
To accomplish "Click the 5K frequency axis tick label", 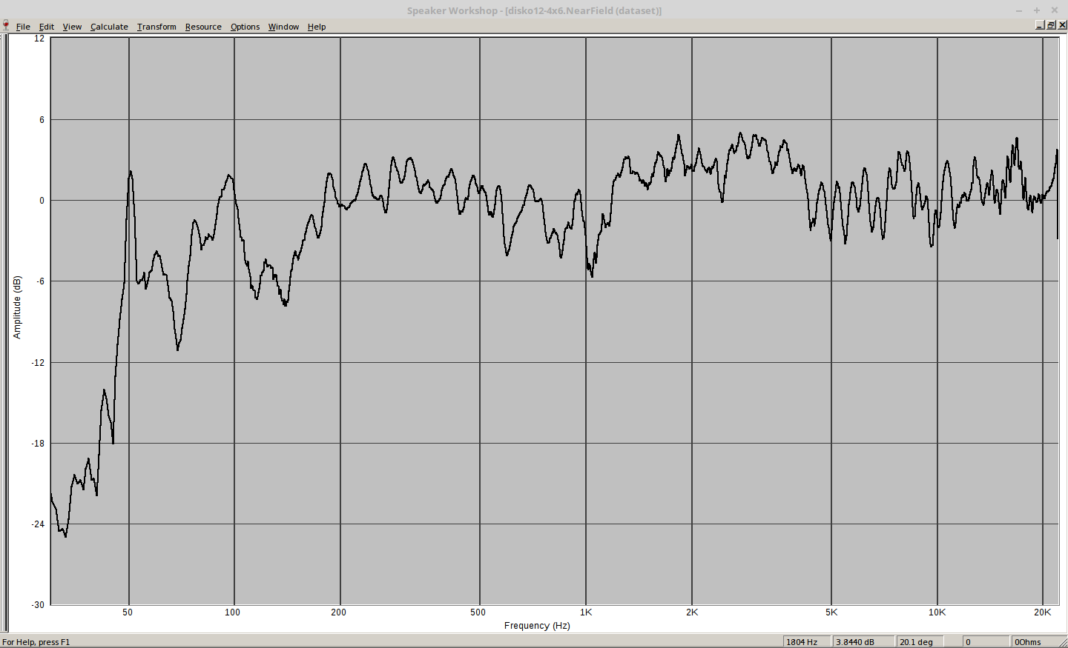I will (831, 612).
